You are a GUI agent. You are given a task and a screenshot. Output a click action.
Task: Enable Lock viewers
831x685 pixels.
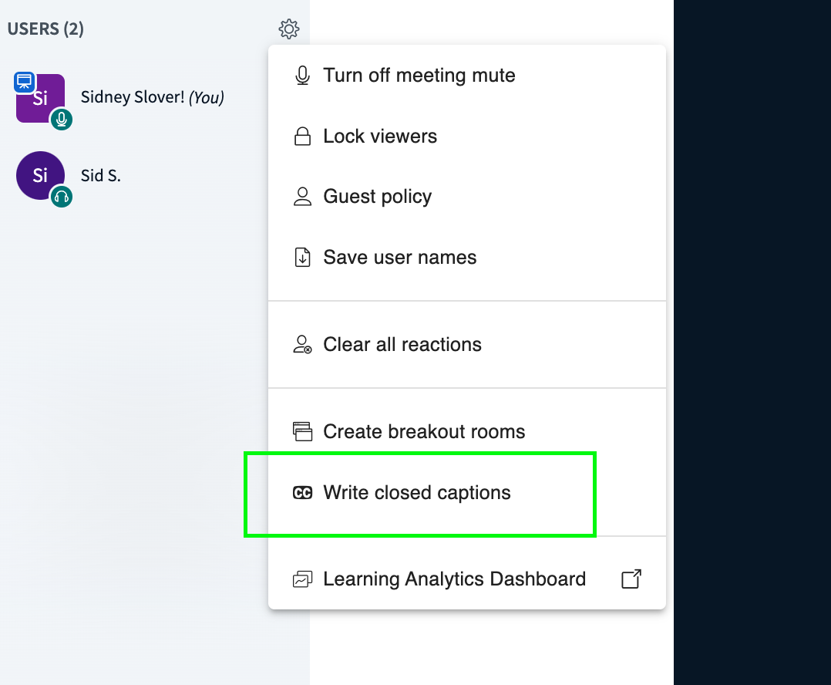[x=379, y=136]
